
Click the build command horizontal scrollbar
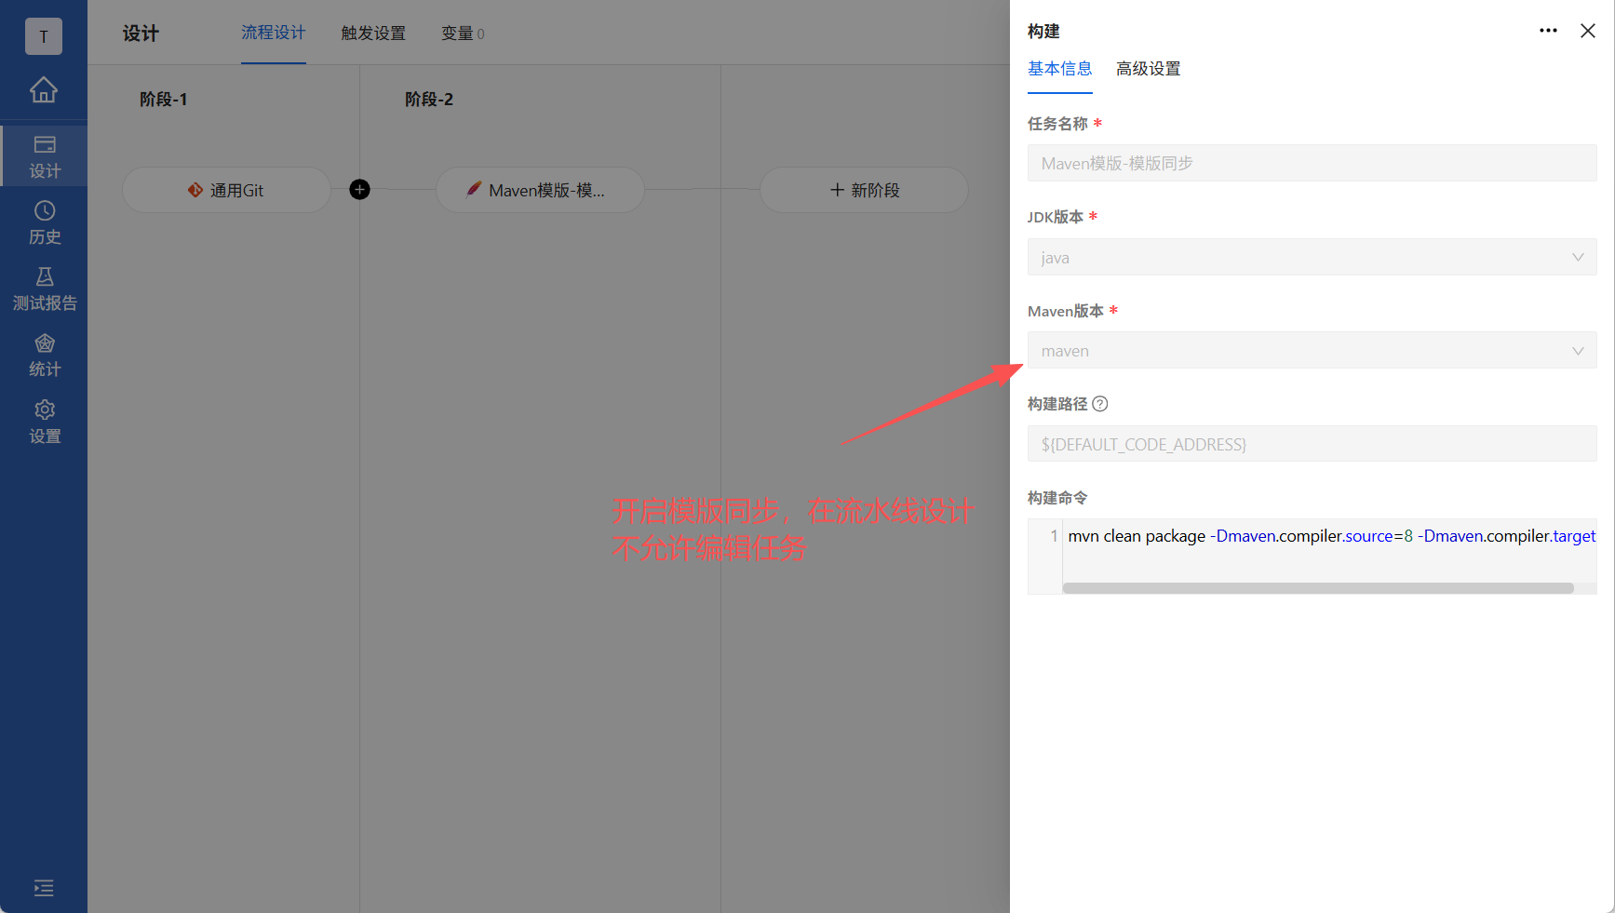(1318, 588)
